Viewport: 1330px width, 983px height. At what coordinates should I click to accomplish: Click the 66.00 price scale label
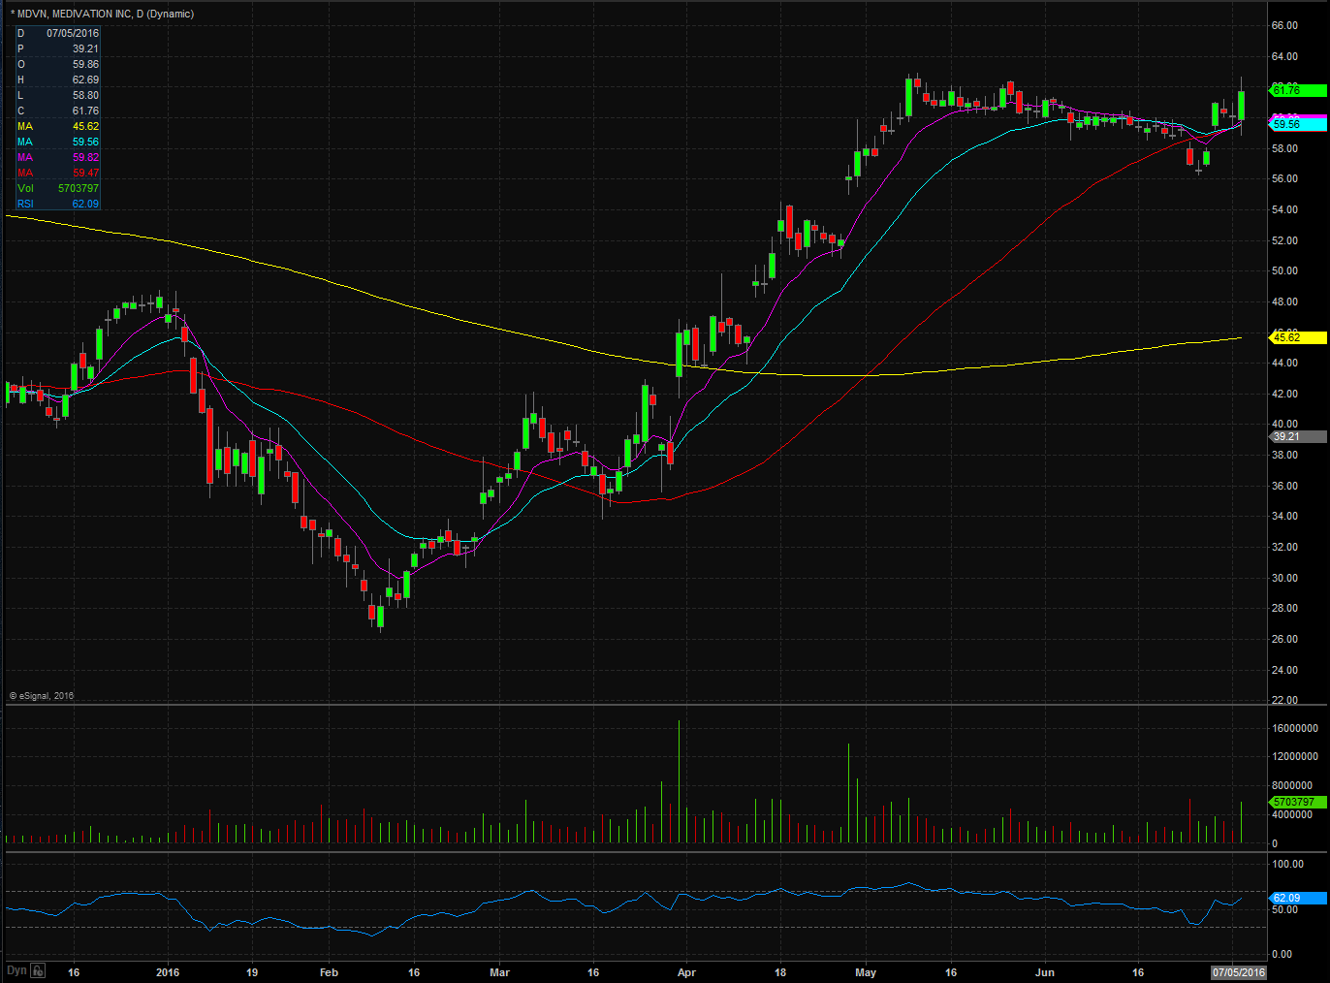[1284, 25]
